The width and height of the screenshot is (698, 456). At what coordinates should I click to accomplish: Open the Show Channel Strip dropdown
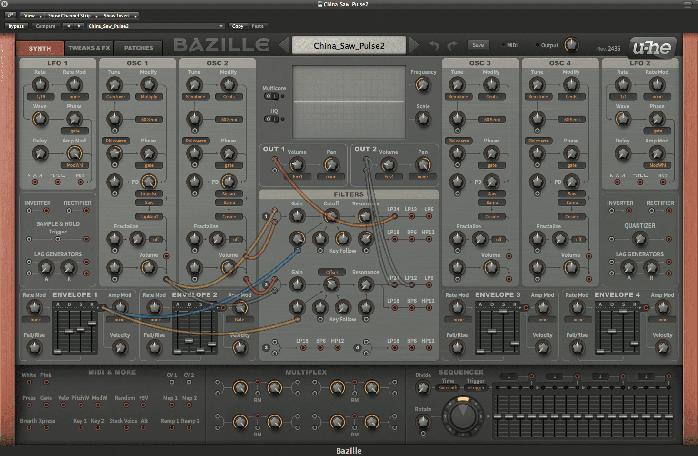pos(72,16)
